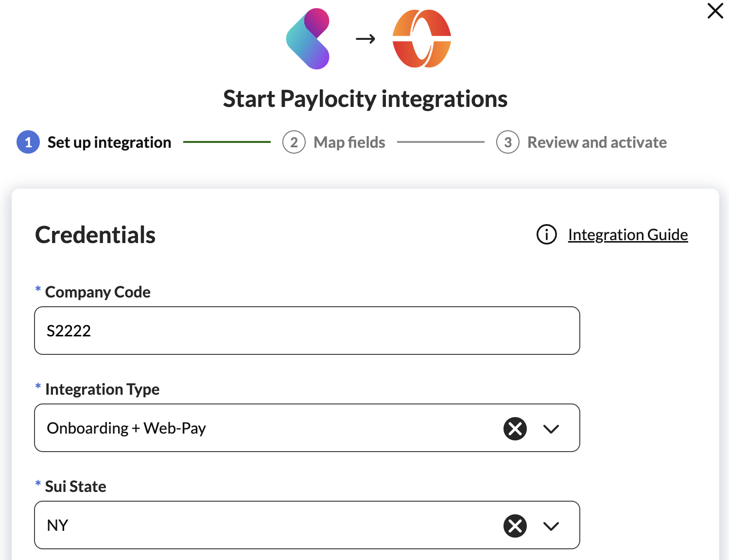This screenshot has width=729, height=560.
Task: Close the Paylocity integration dialog
Action: point(715,11)
